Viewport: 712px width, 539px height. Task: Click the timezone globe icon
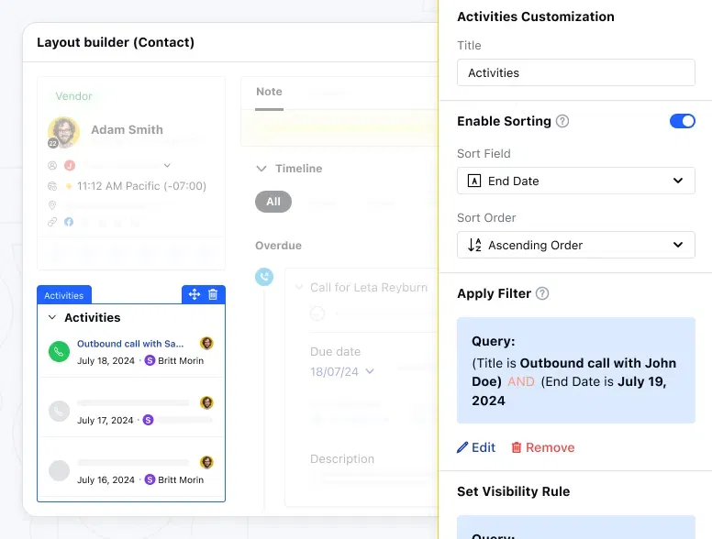tap(52, 186)
